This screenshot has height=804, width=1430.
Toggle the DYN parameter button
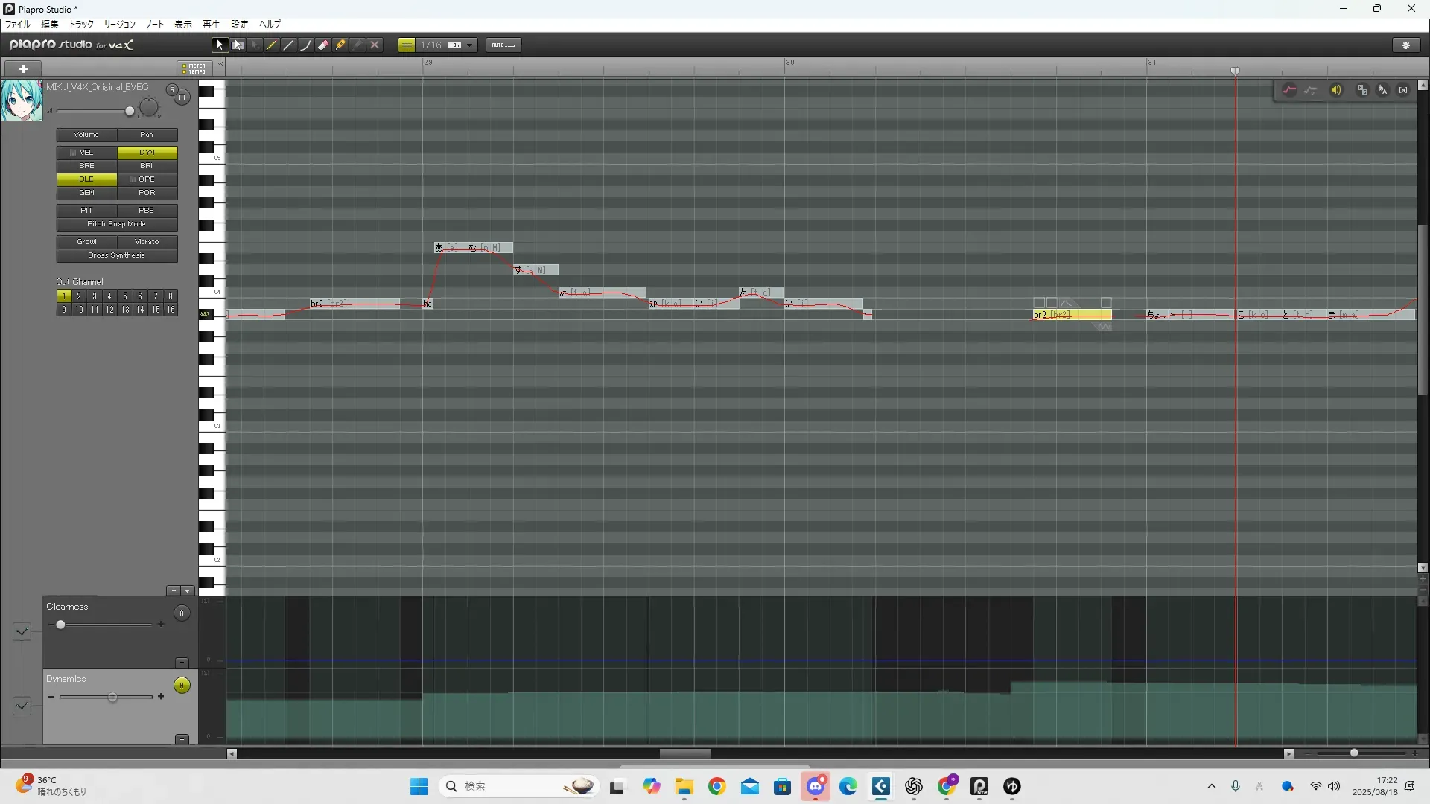147,153
